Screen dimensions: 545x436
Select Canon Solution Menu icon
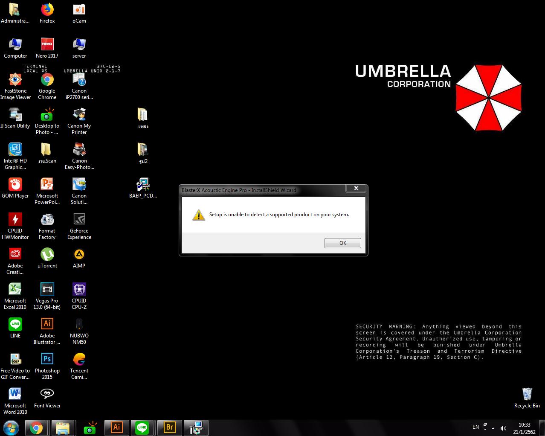click(79, 191)
